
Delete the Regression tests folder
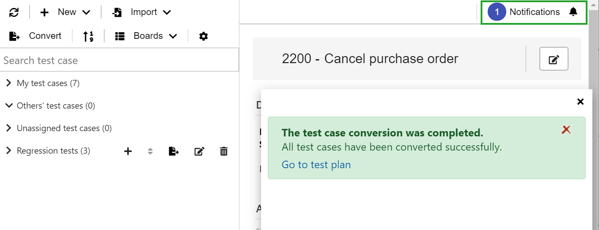[x=224, y=151]
